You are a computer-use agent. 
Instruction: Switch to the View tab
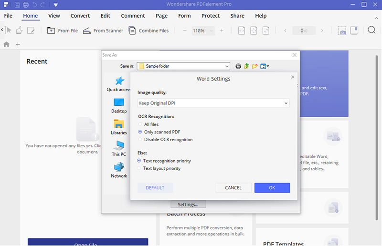pyautogui.click(x=54, y=16)
